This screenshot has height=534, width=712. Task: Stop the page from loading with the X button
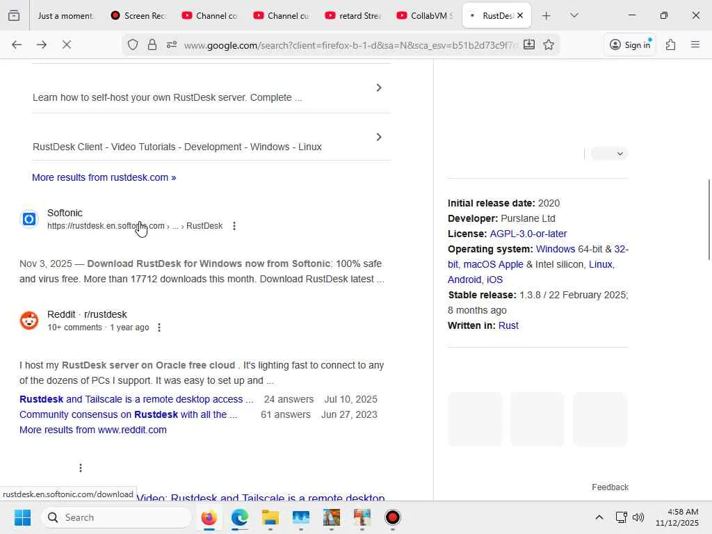click(67, 44)
